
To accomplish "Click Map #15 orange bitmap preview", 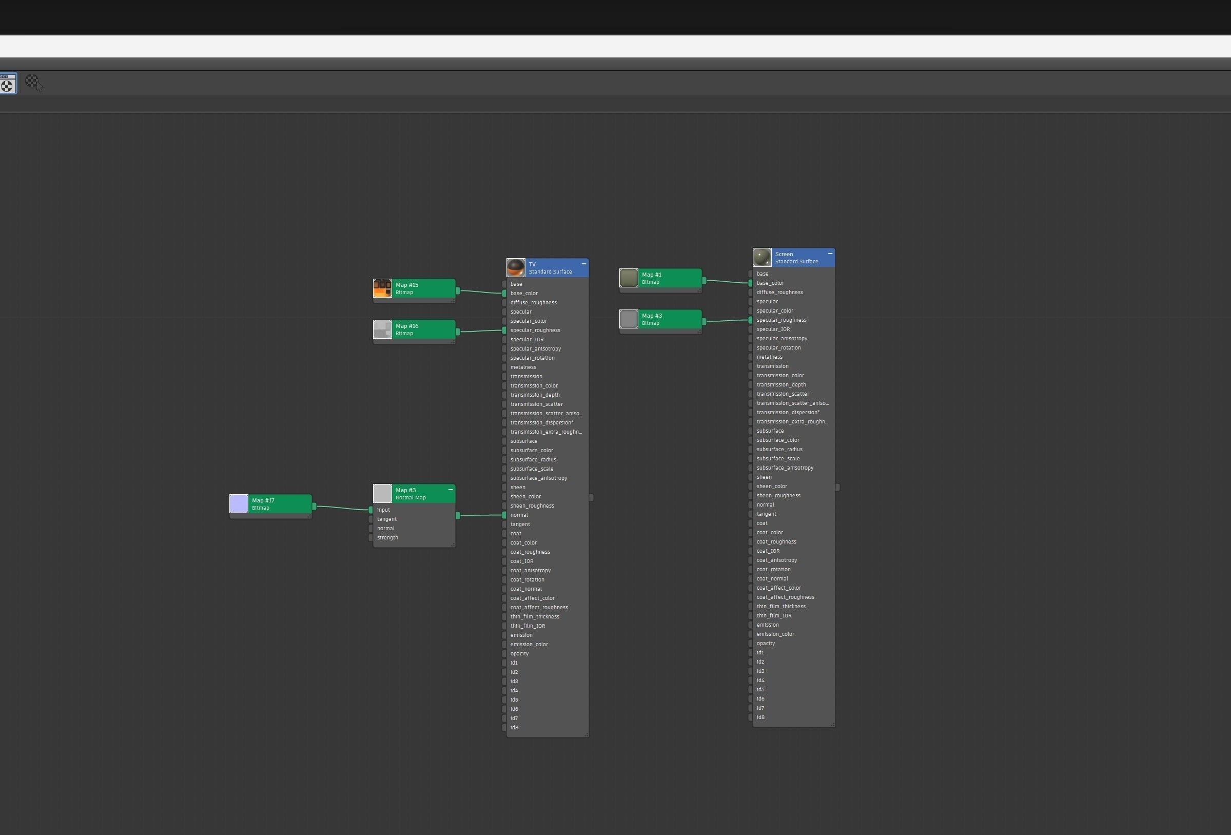I will (382, 288).
